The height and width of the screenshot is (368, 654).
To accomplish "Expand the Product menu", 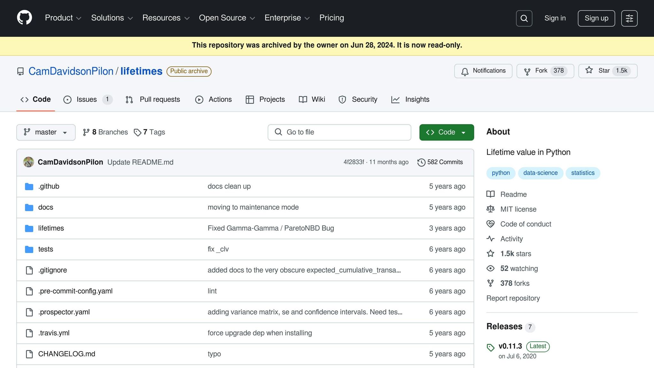I will (x=63, y=18).
